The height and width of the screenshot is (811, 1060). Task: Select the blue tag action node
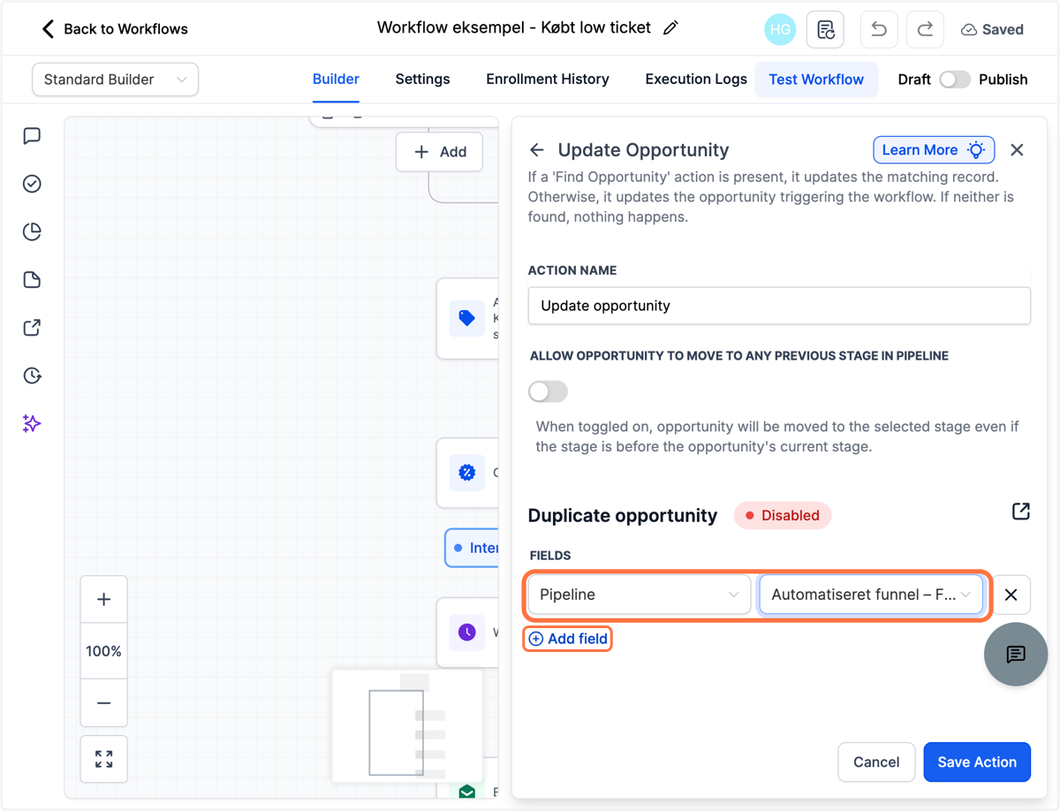467,318
